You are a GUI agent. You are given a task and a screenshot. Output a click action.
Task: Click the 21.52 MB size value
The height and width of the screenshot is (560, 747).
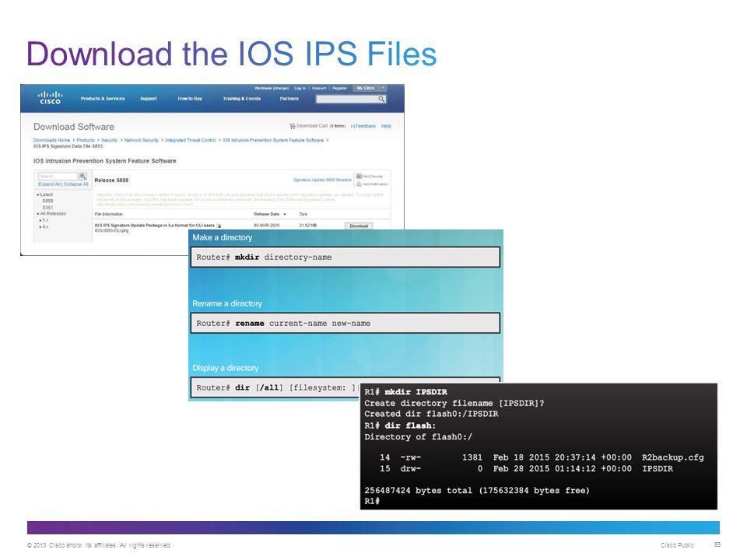tap(308, 226)
